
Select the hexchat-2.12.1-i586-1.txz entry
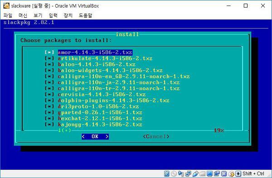coord(100,118)
